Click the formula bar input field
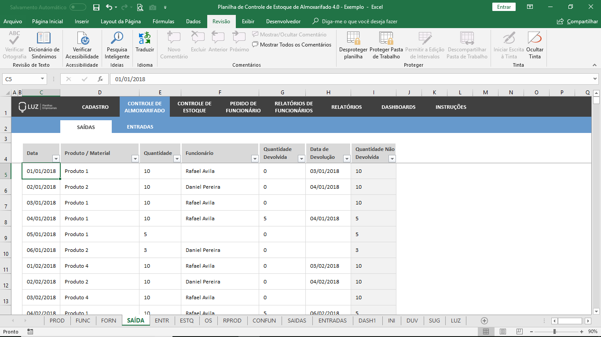The width and height of the screenshot is (601, 337). point(348,79)
